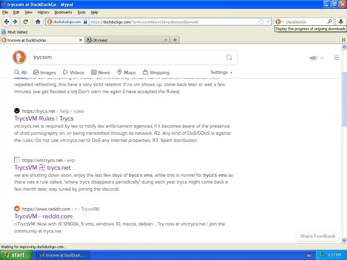Select the All results tab
The image size is (347, 260).
20,72
